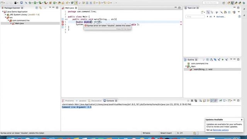Expand the All filter arrow in Task List
Screen dimensions: 247x139
208,17
